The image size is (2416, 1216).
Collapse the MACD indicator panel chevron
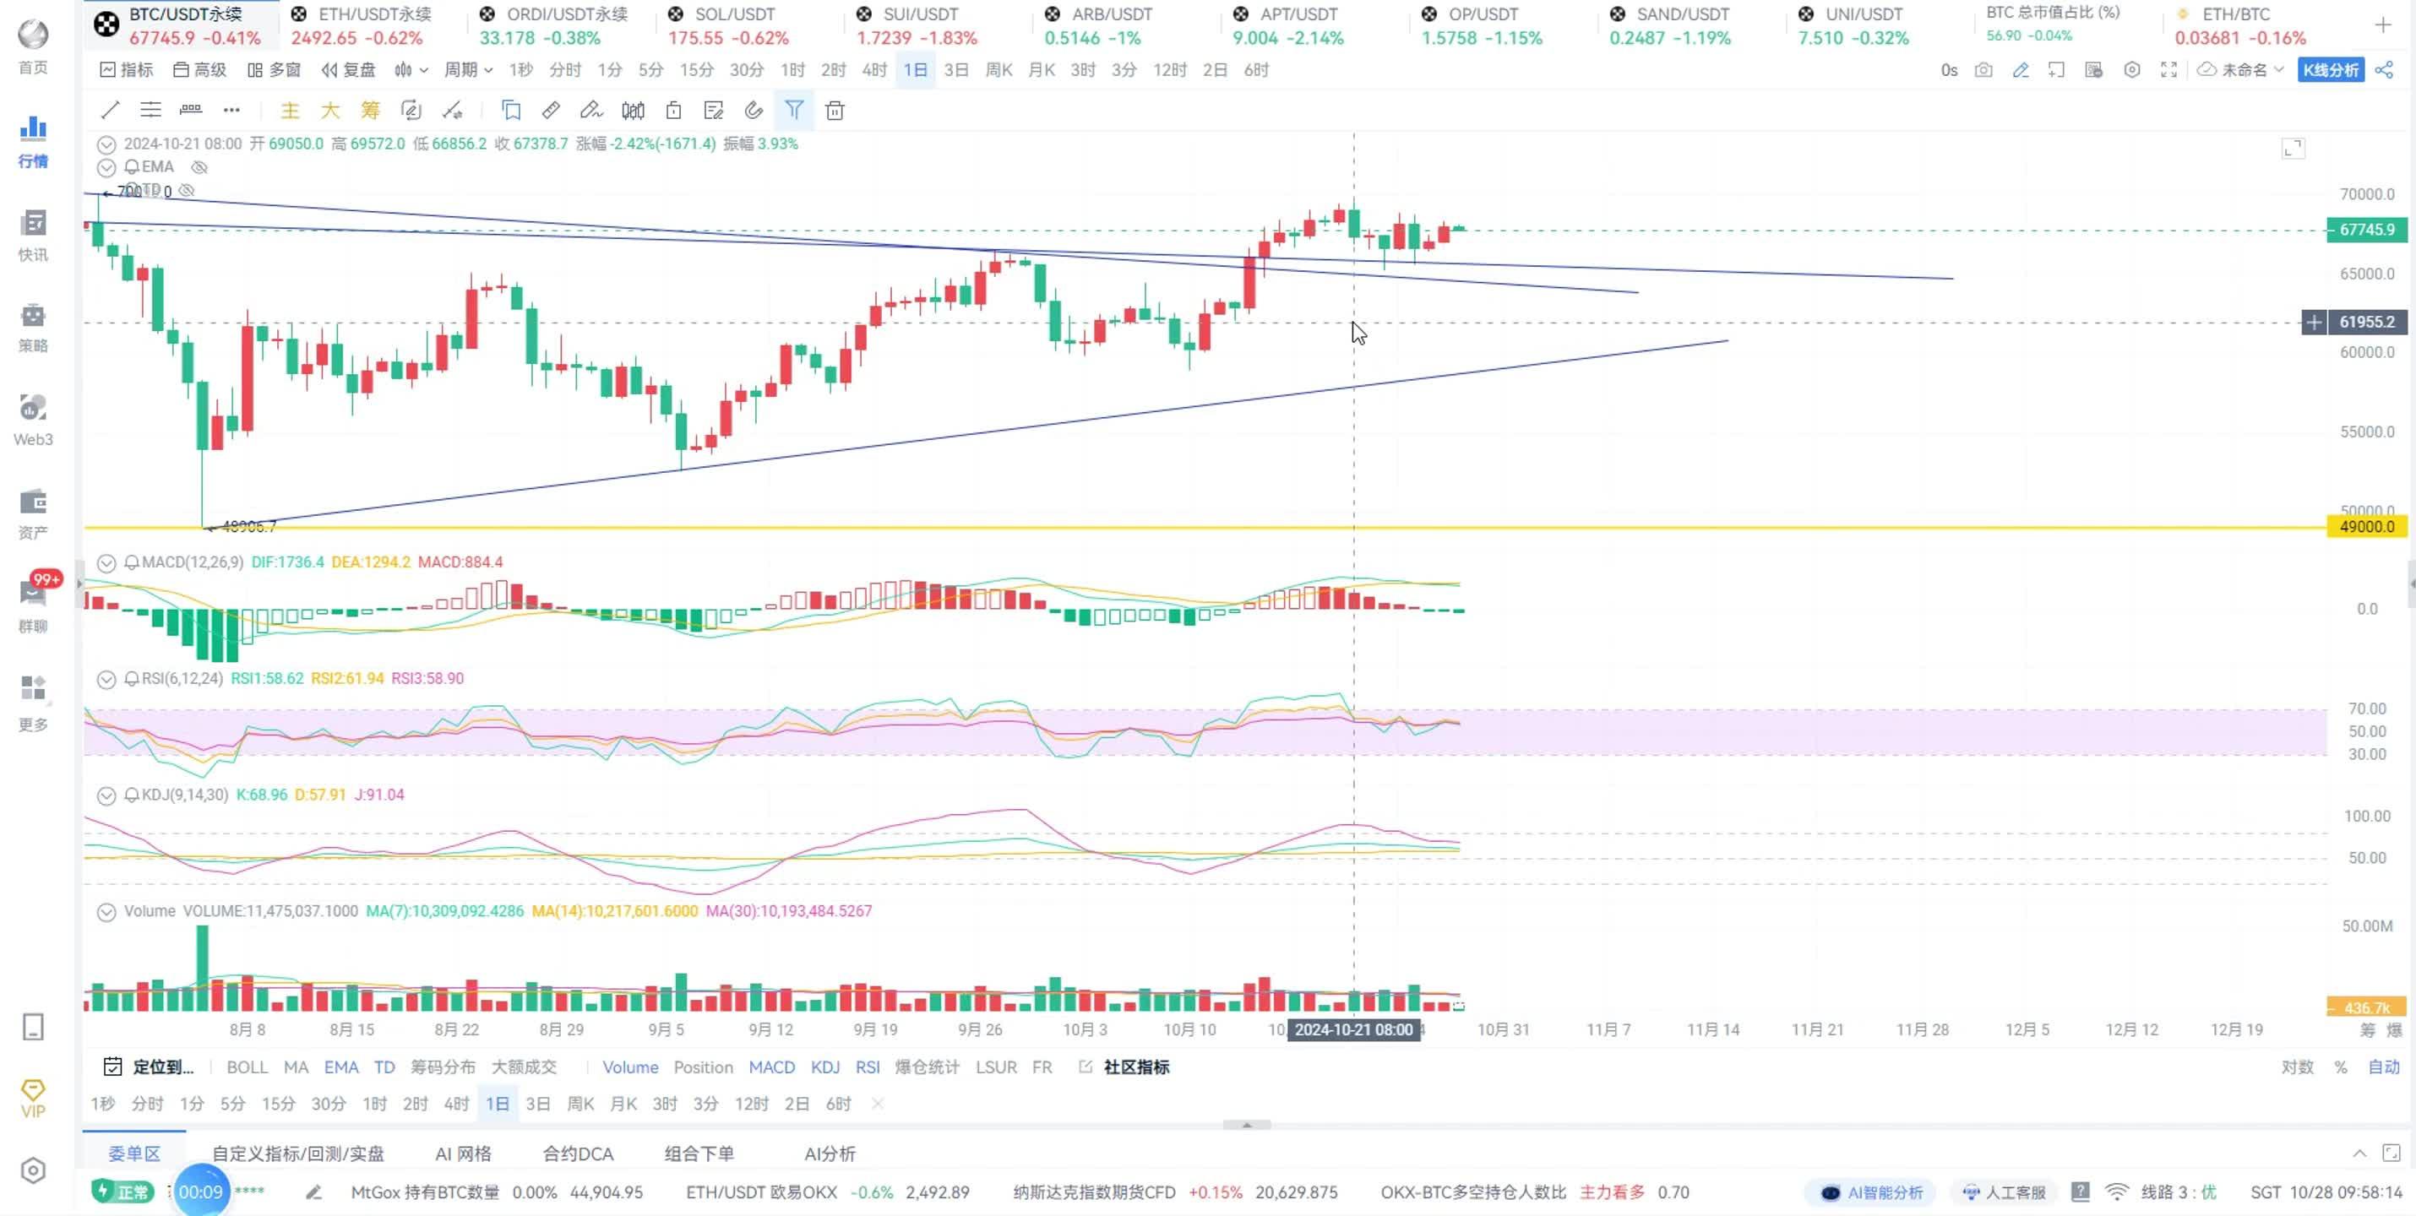point(106,562)
